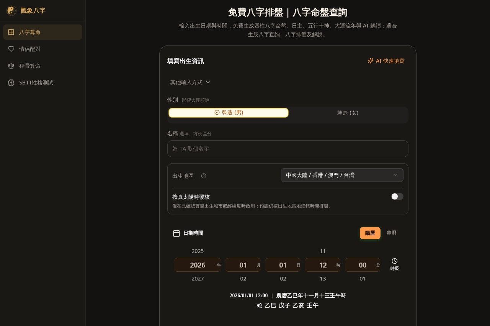Click the calendar icon next to 日期時間
Image resolution: width=490 pixels, height=326 pixels.
(176, 233)
